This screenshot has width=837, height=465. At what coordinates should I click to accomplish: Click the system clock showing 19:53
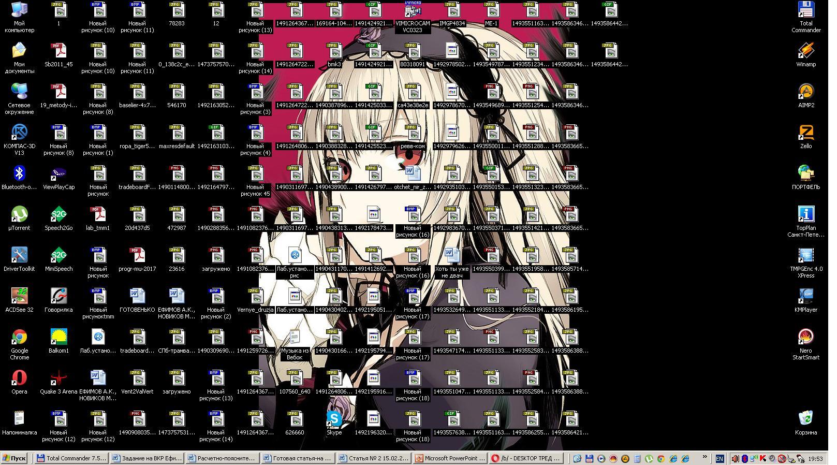click(x=815, y=459)
